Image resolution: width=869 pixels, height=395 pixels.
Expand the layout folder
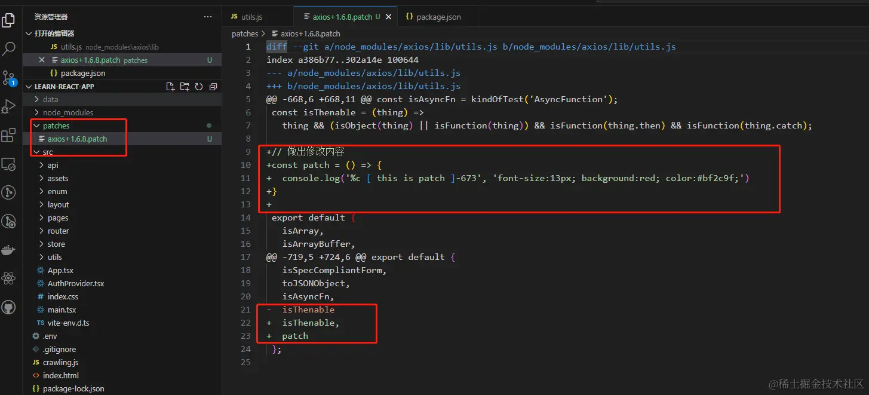click(42, 204)
